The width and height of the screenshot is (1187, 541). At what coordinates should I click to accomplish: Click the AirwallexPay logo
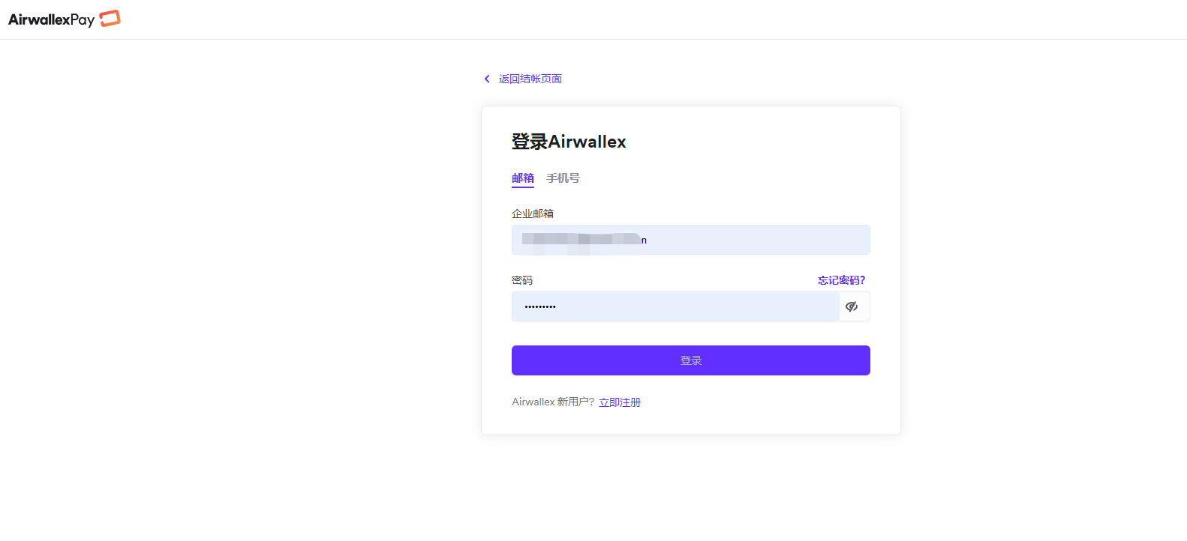[65, 19]
